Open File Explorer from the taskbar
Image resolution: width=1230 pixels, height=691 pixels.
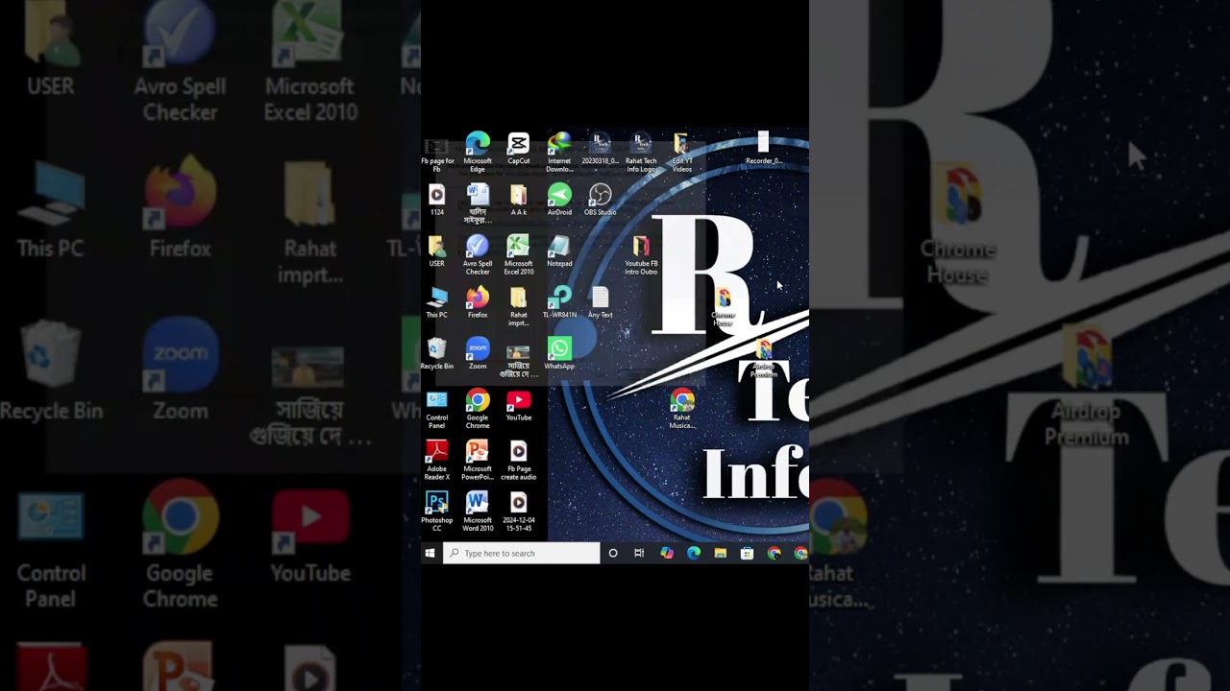(x=721, y=553)
